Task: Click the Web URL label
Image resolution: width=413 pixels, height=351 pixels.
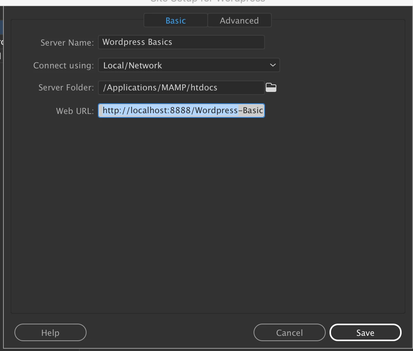Action: pos(75,111)
